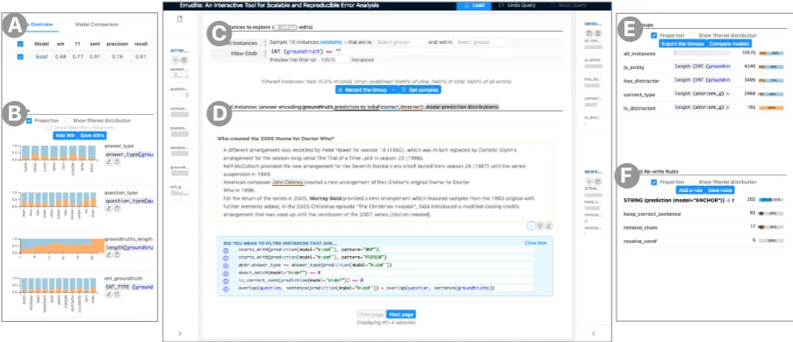793x342 pixels.
Task: Click the Record the Group button
Action: pyautogui.click(x=364, y=90)
